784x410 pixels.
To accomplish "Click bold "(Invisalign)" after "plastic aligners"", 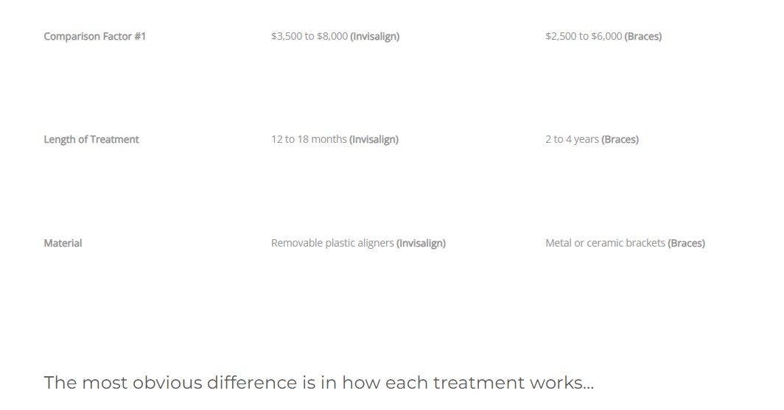I will click(x=421, y=243).
